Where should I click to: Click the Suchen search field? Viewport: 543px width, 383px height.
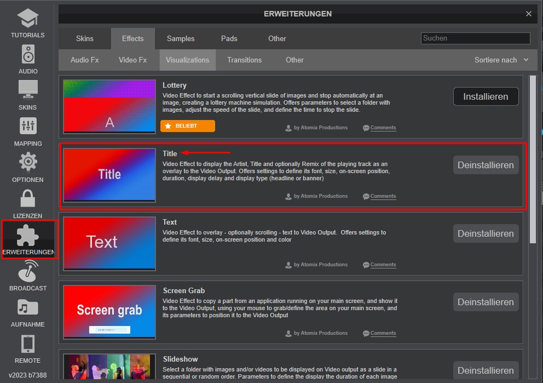coord(475,38)
